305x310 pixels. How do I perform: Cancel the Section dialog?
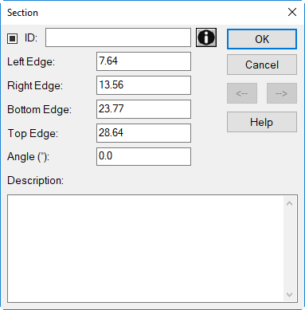(x=262, y=65)
